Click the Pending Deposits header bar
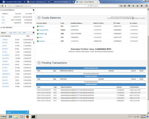The width and height of the screenshot is (149, 119). point(91,85)
